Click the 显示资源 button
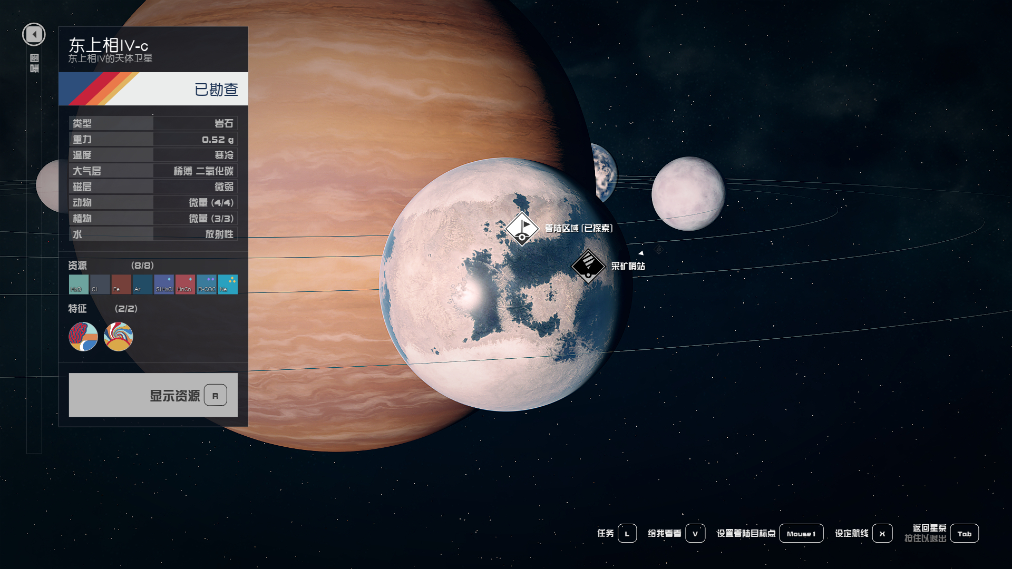 click(x=153, y=395)
